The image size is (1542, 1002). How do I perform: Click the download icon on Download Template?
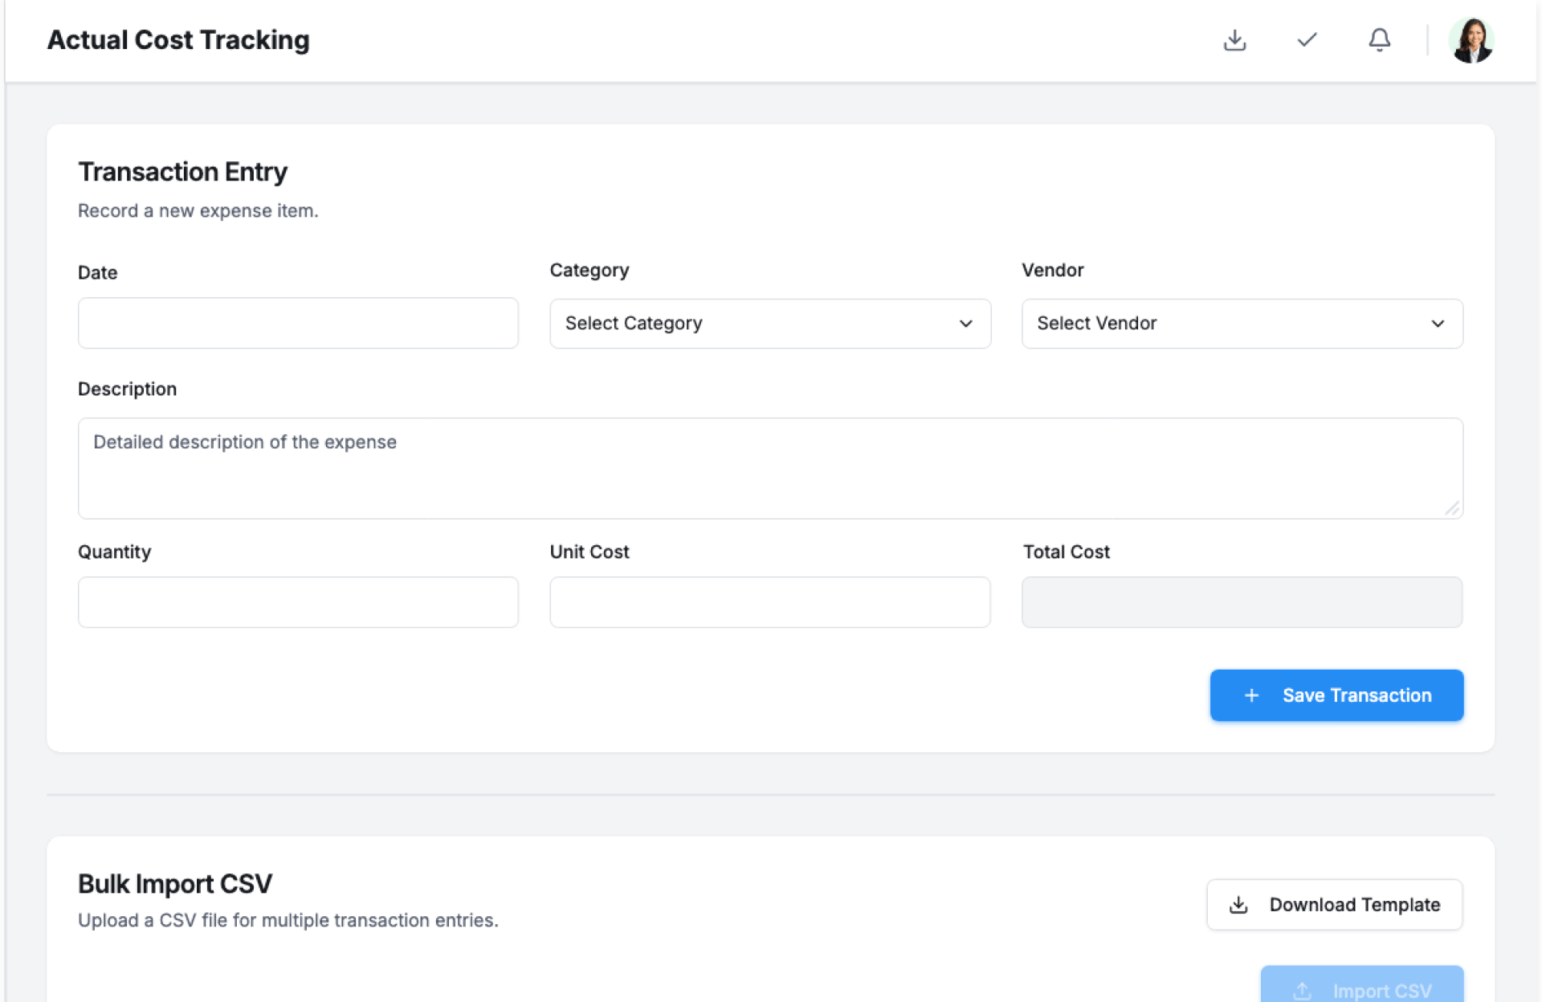(x=1238, y=905)
